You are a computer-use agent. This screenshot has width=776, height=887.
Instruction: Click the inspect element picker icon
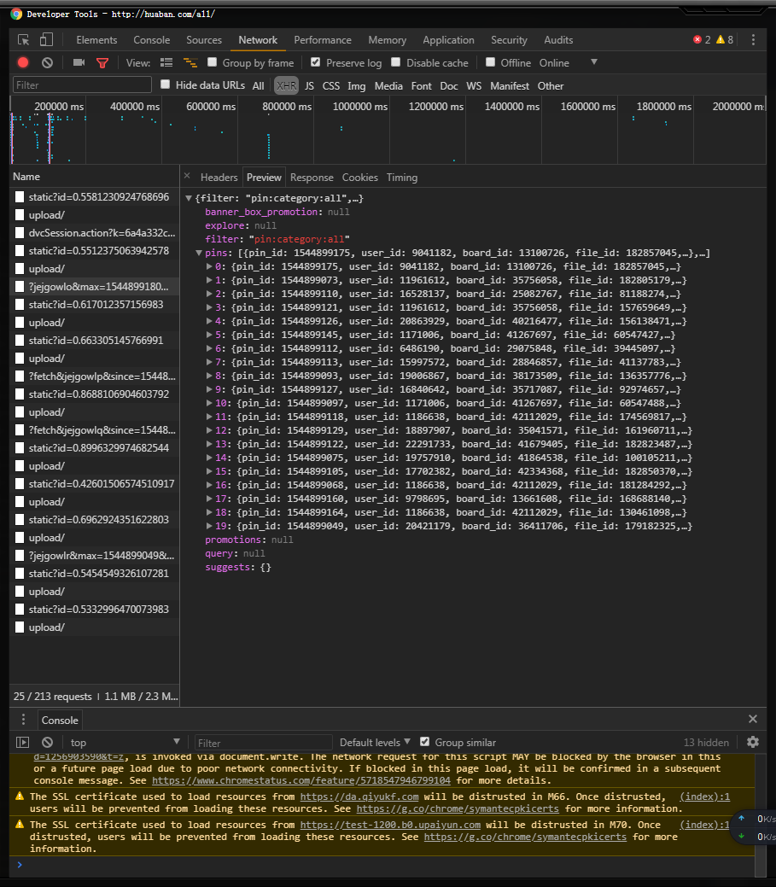[x=24, y=40]
